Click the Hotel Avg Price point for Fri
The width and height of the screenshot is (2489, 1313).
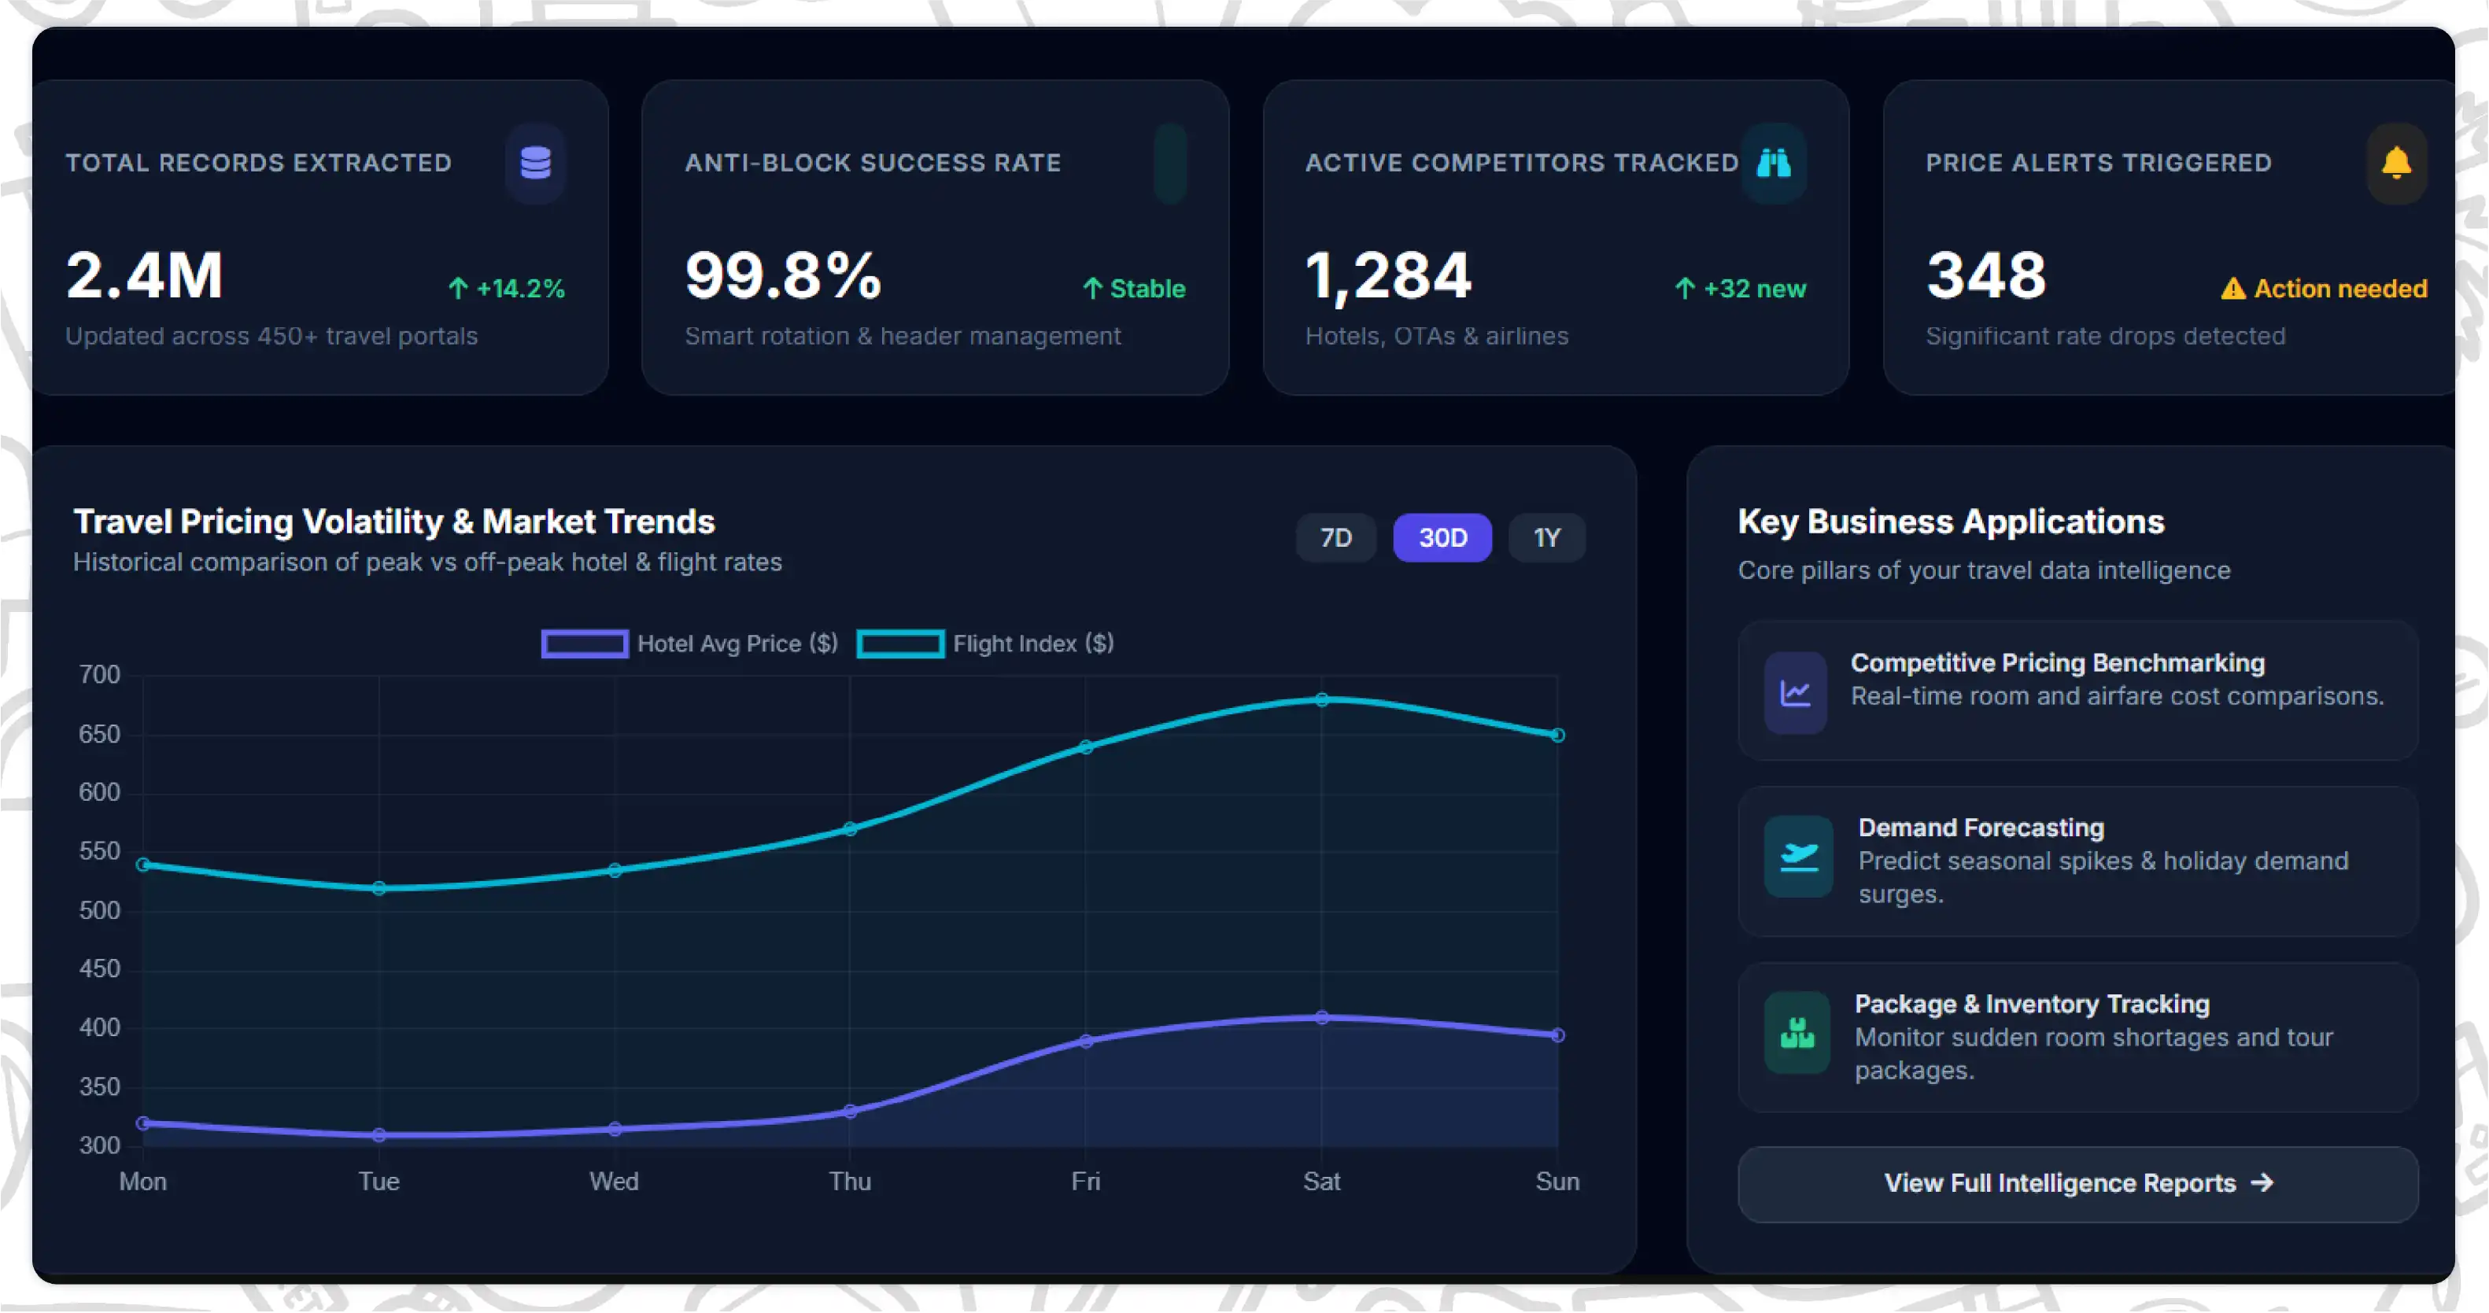click(x=1086, y=1042)
